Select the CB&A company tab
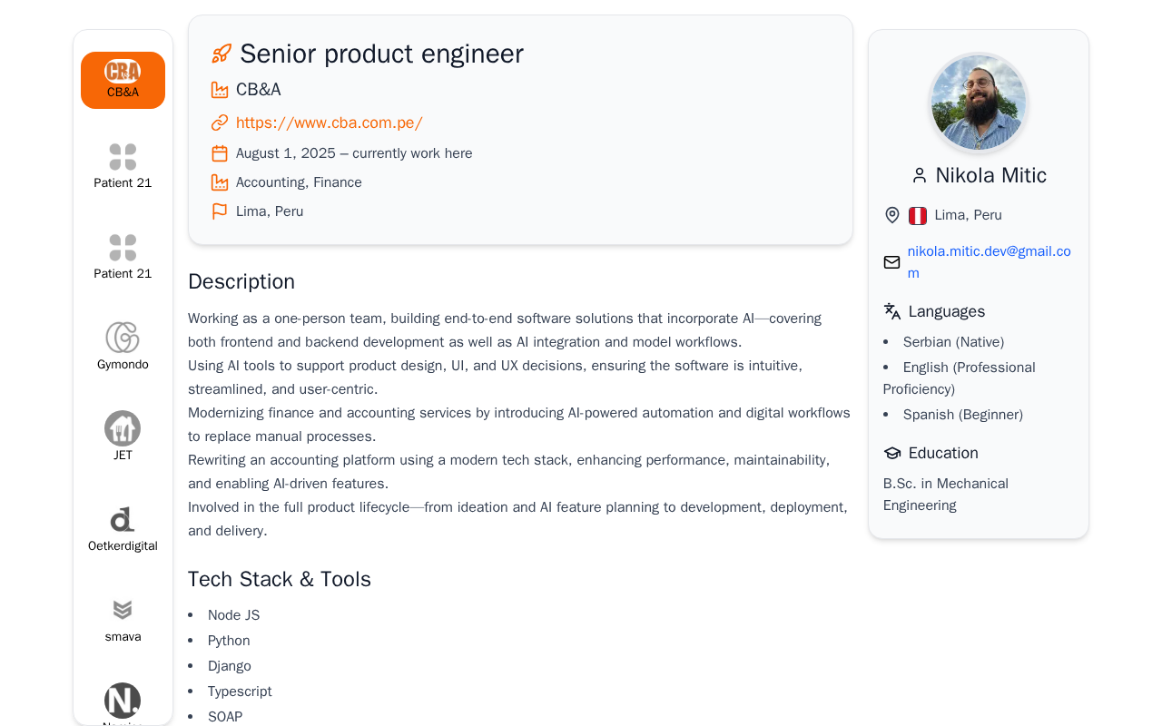 click(x=123, y=80)
